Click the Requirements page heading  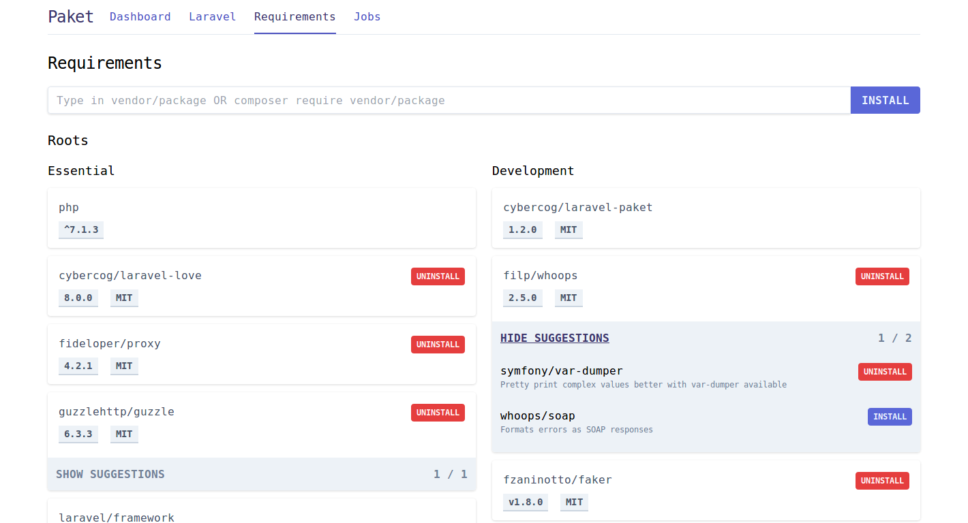[x=105, y=63]
